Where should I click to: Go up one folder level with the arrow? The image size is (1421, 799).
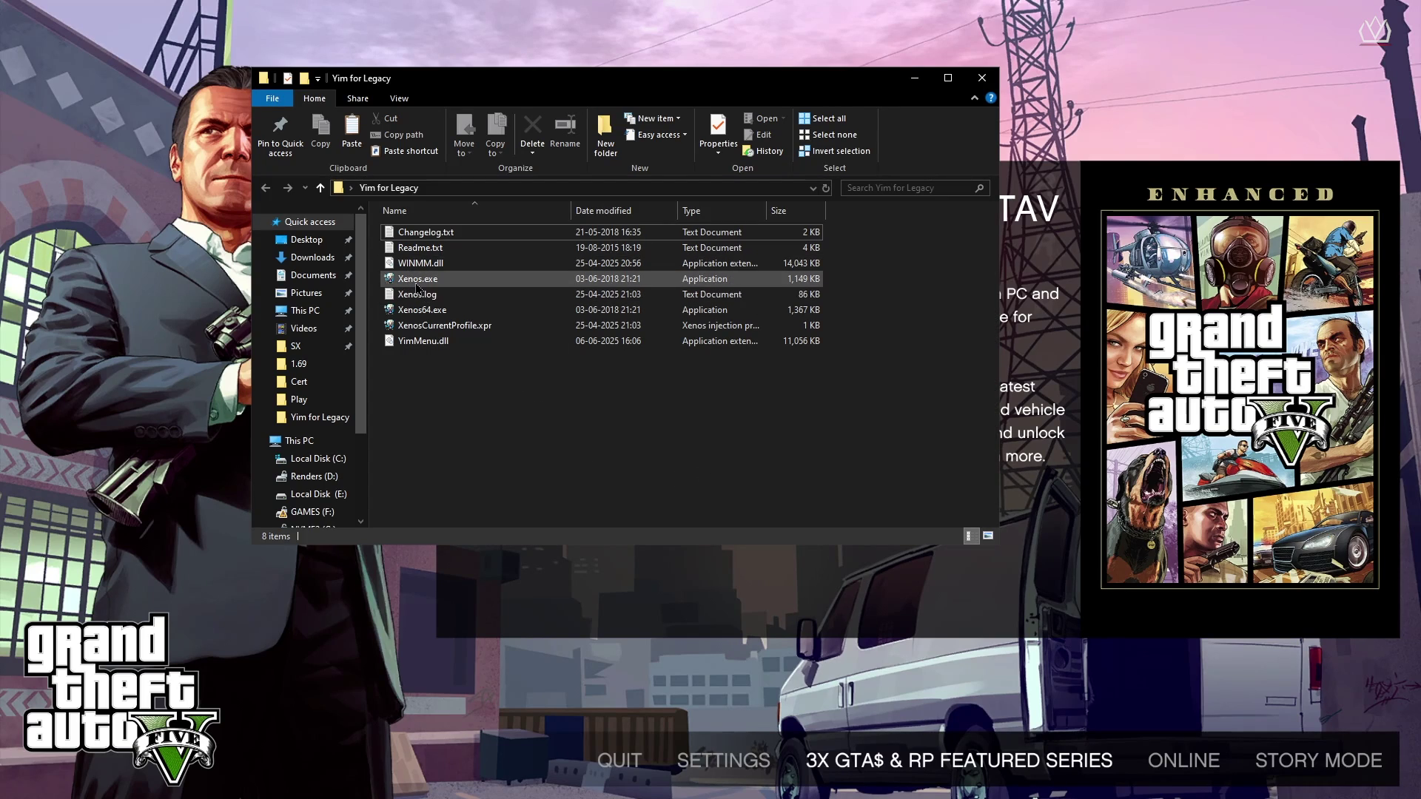(x=320, y=188)
